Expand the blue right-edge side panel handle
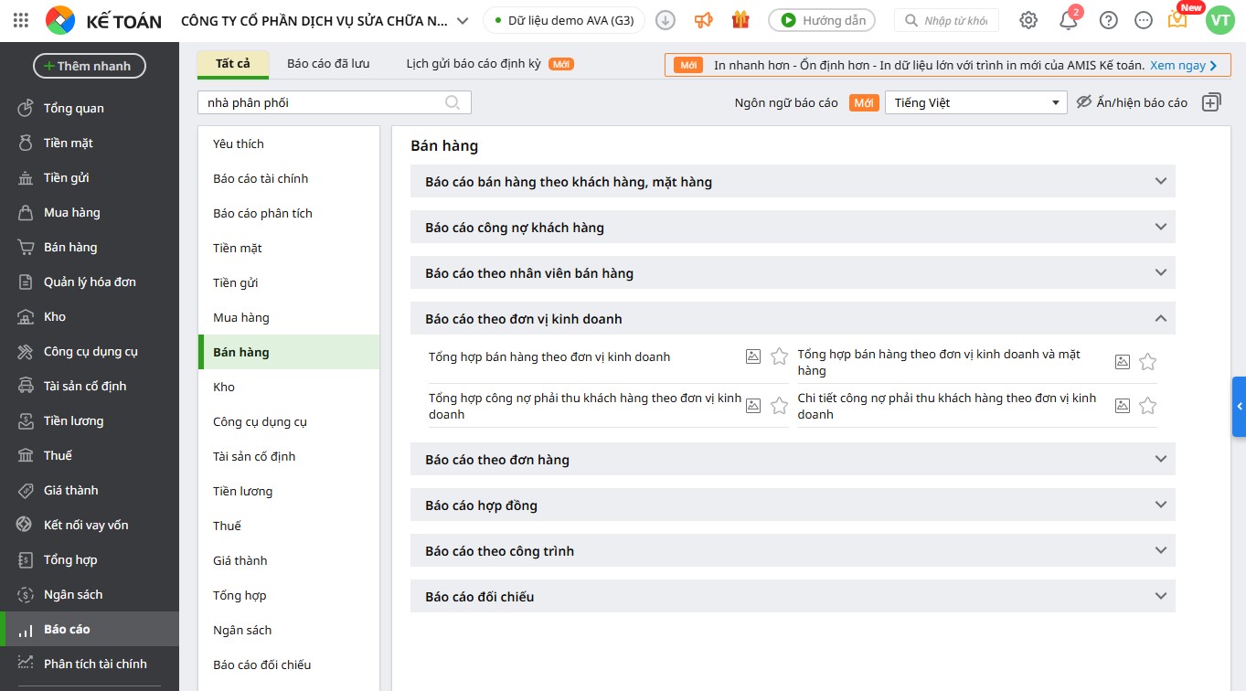Image resolution: width=1246 pixels, height=691 pixels. pos(1239,406)
